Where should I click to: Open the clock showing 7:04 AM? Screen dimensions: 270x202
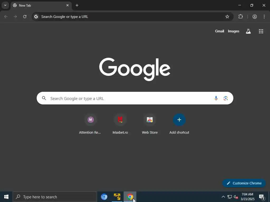click(247, 197)
